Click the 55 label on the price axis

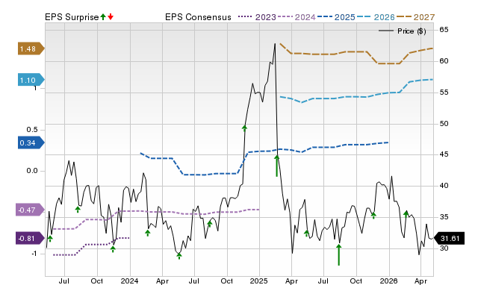pos(444,93)
